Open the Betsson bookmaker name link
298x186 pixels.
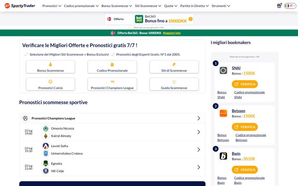(x=238, y=111)
